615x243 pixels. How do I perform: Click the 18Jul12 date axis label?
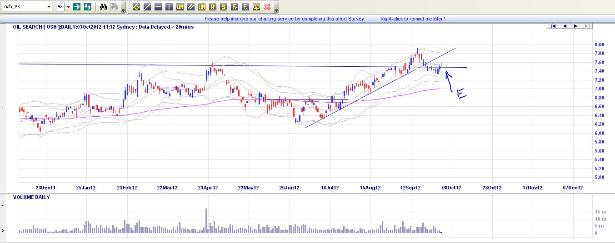tap(330, 188)
